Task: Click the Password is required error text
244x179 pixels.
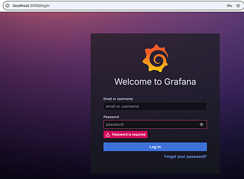Action: (x=129, y=134)
